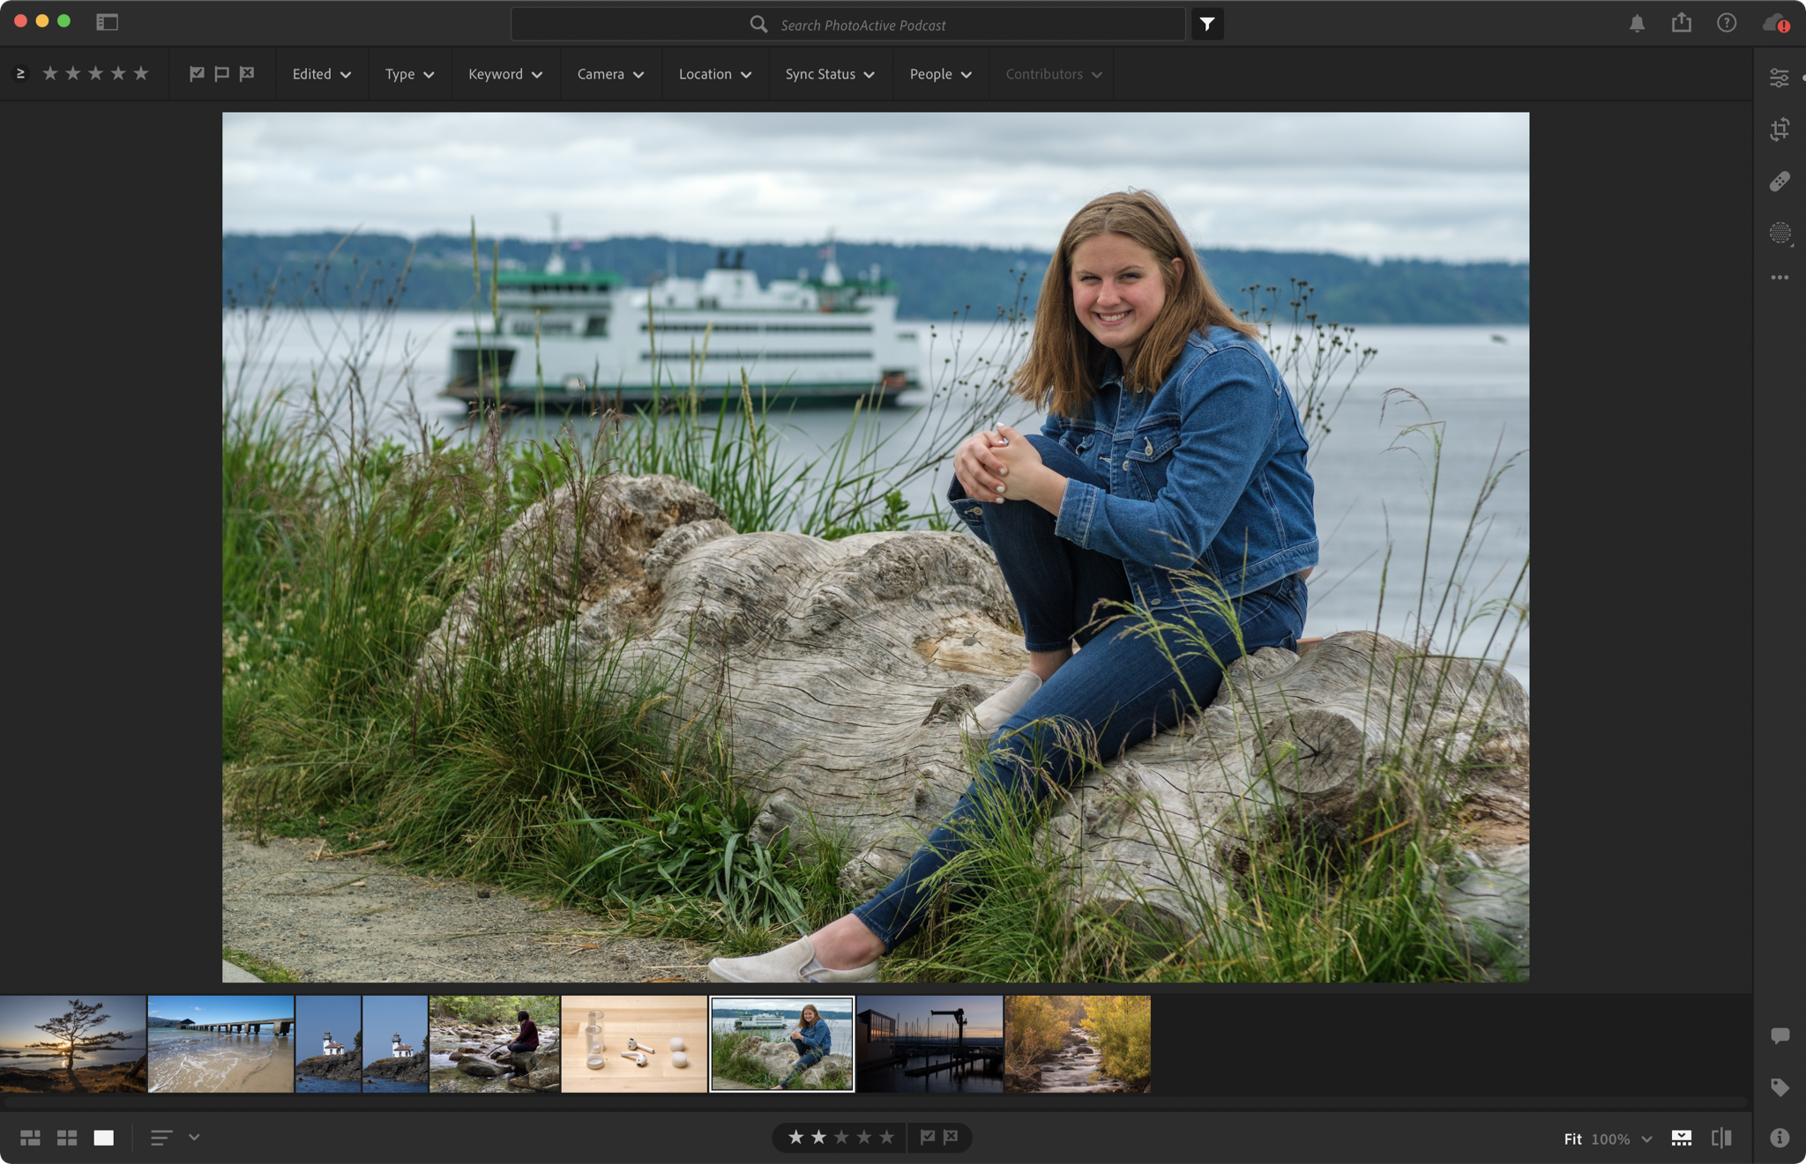The image size is (1806, 1164).
Task: Select the dusk marina crane thumbnail
Action: [x=929, y=1044]
